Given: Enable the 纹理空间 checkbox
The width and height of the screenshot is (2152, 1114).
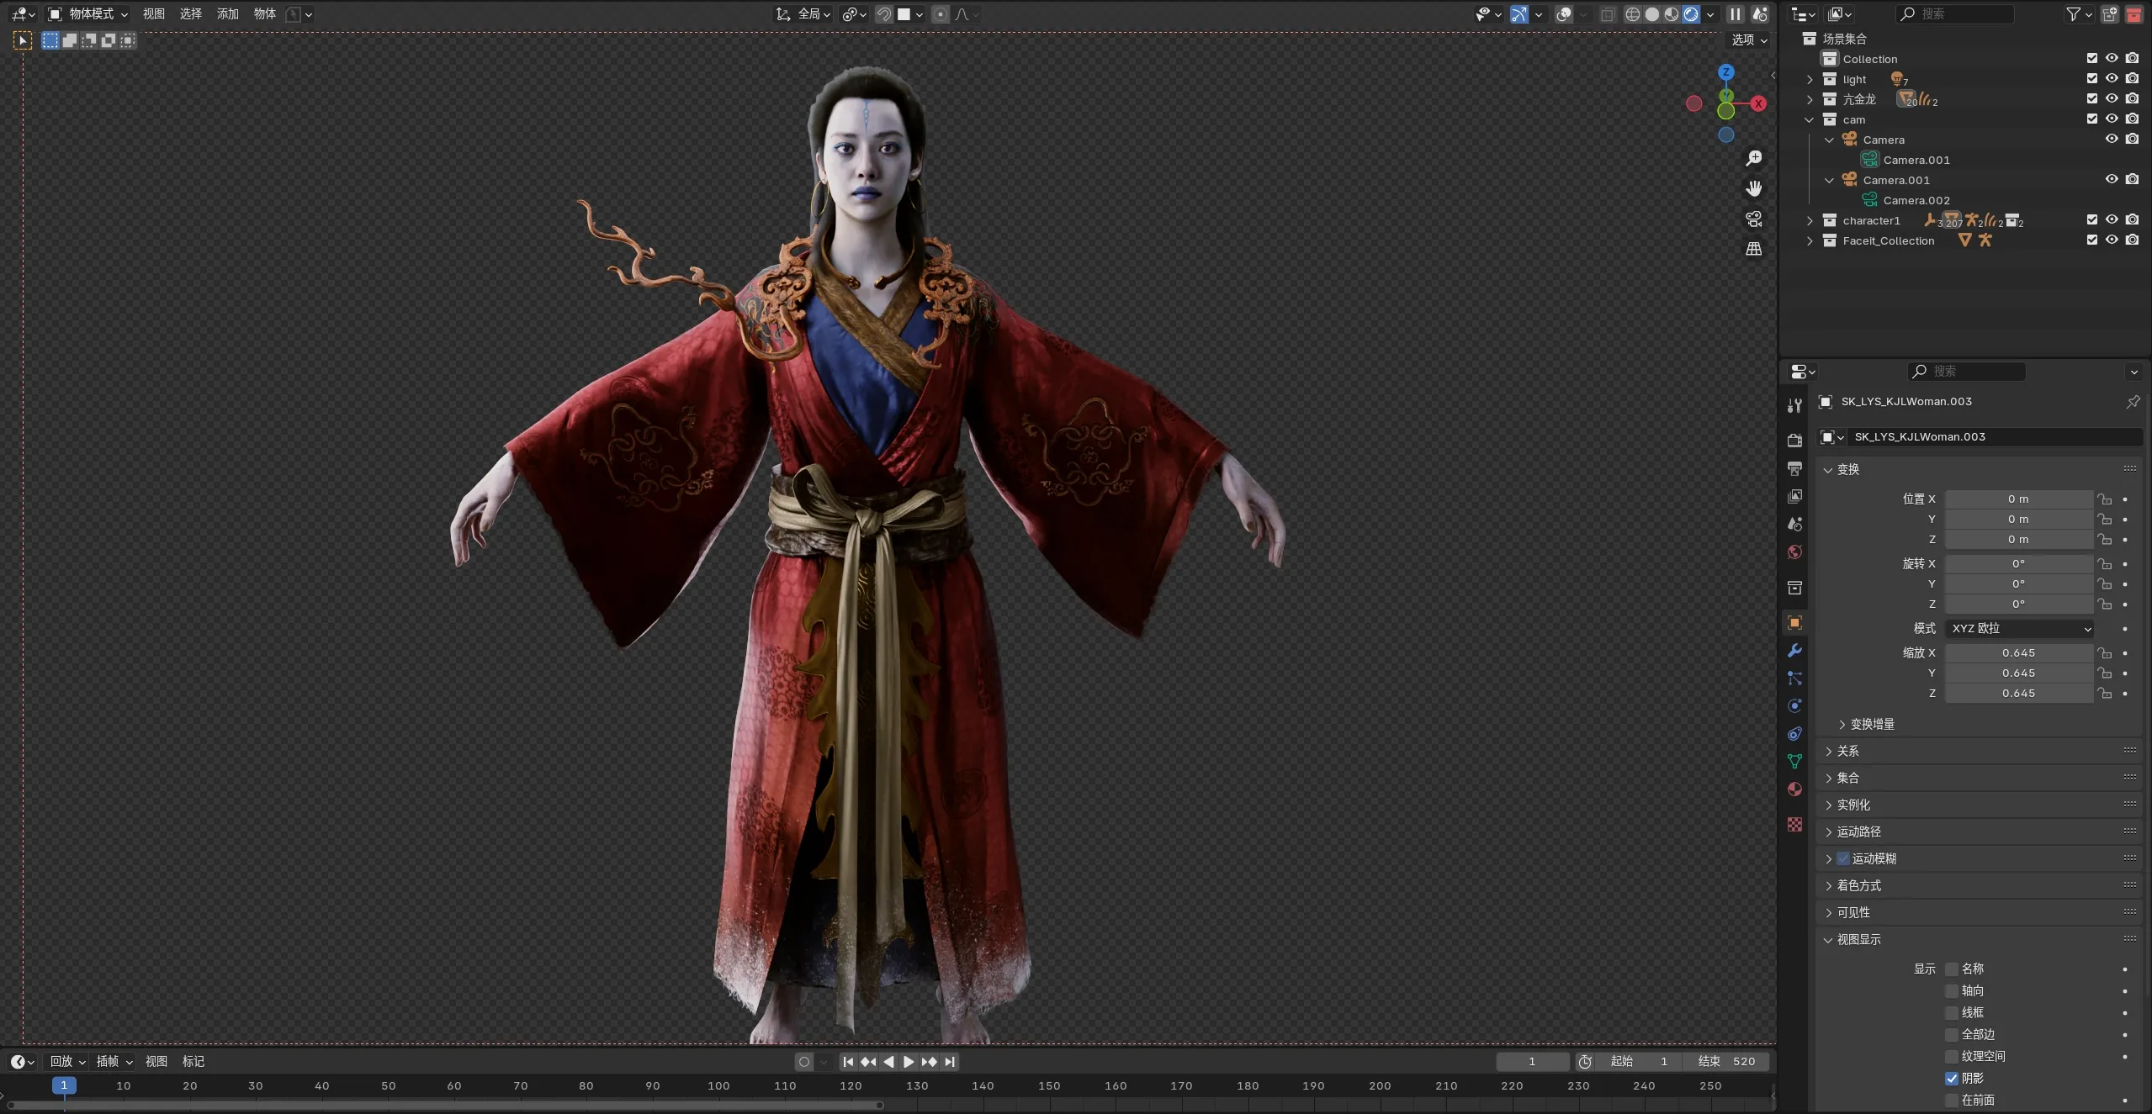Looking at the screenshot, I should tap(1952, 1057).
